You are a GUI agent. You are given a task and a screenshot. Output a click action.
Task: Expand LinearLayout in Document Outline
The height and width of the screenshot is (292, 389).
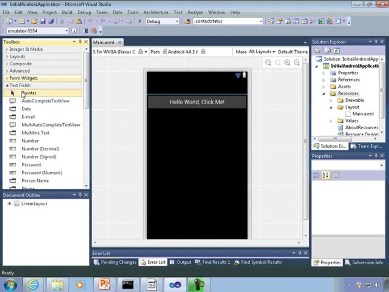(9, 204)
